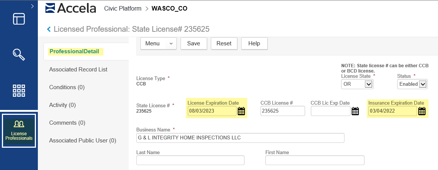This screenshot has width=438, height=170.
Task: Open License Expiration Date calendar picker
Action: pos(242,111)
